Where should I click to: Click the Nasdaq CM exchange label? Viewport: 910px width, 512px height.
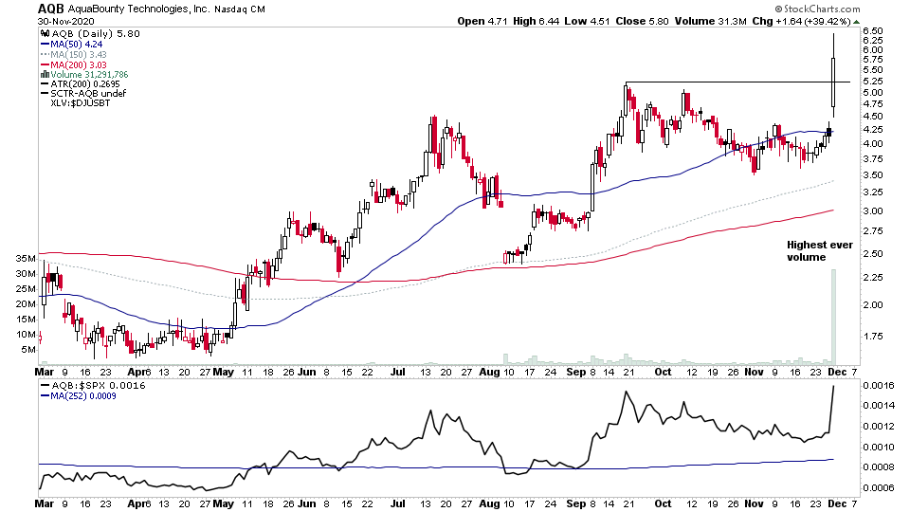240,9
